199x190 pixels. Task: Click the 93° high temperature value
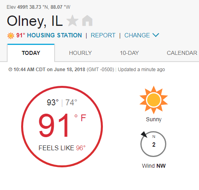pos(53,103)
